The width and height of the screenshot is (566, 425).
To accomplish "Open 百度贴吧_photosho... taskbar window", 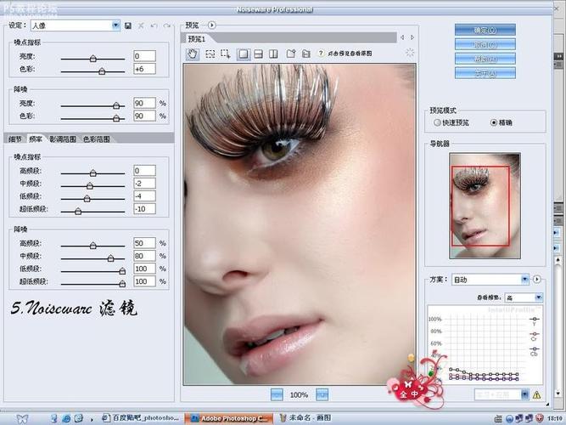I will click(x=141, y=418).
